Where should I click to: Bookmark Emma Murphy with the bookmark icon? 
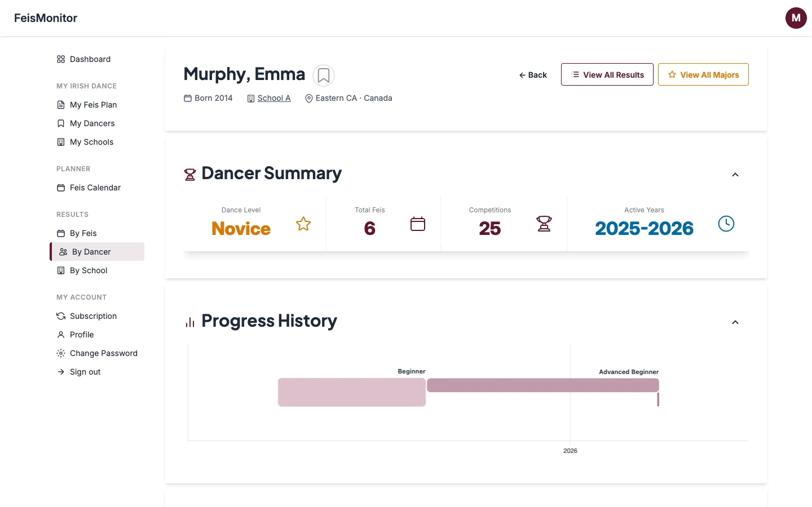click(323, 74)
